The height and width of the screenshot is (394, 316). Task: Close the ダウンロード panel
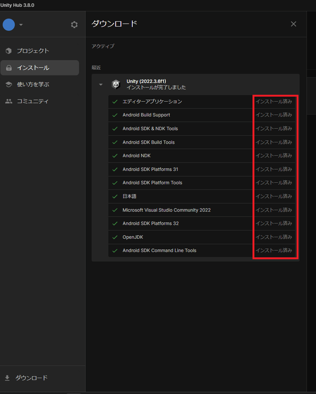[293, 24]
